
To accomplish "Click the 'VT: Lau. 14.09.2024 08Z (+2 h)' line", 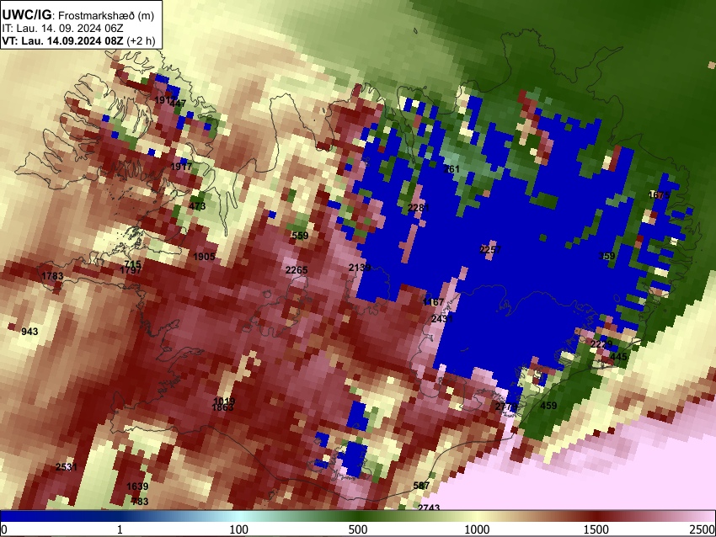I will pyautogui.click(x=78, y=40).
